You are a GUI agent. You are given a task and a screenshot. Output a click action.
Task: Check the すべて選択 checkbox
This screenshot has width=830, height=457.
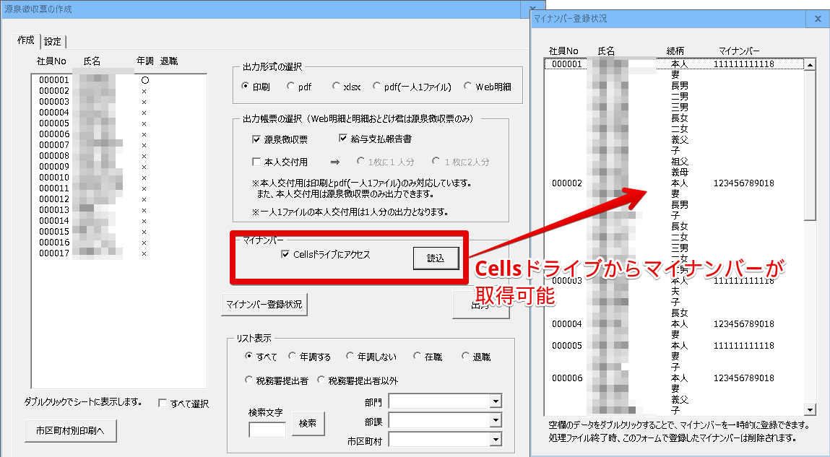(x=163, y=404)
